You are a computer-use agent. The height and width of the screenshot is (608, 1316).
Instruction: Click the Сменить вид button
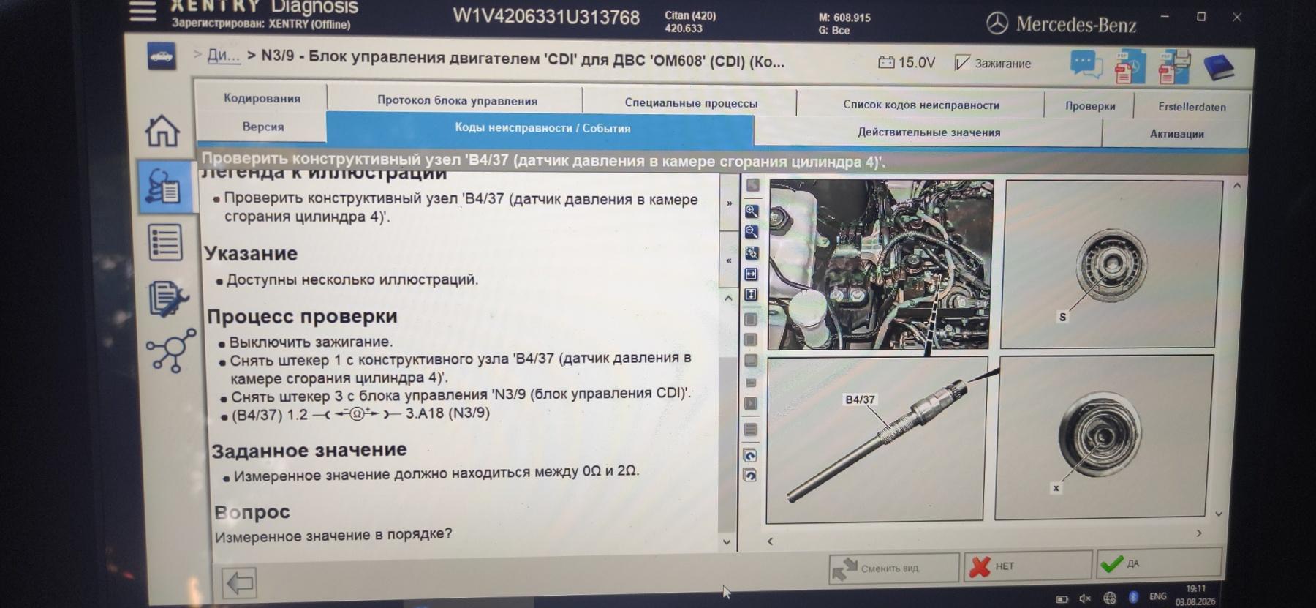click(x=893, y=568)
